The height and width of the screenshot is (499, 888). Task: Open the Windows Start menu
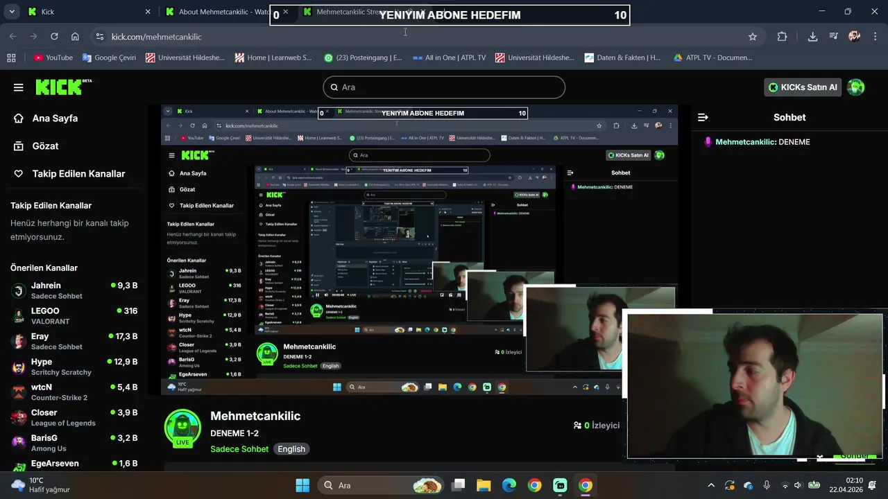(x=302, y=485)
